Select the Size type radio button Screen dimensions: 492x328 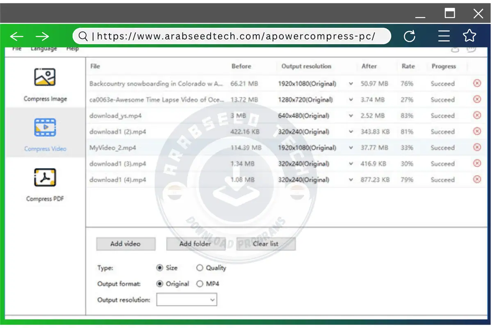(x=160, y=268)
